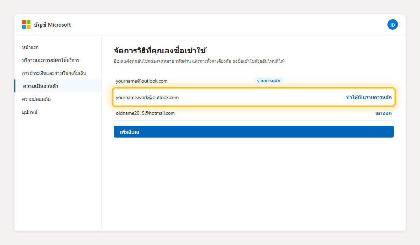Click เอาออก for oldname2015@hotmail.com
The height and width of the screenshot is (245, 420).
point(384,113)
